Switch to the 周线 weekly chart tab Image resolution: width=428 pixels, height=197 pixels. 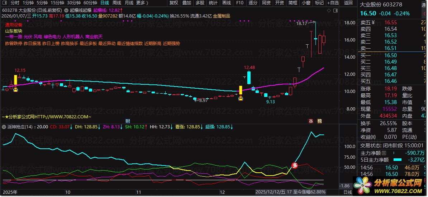[117, 3]
